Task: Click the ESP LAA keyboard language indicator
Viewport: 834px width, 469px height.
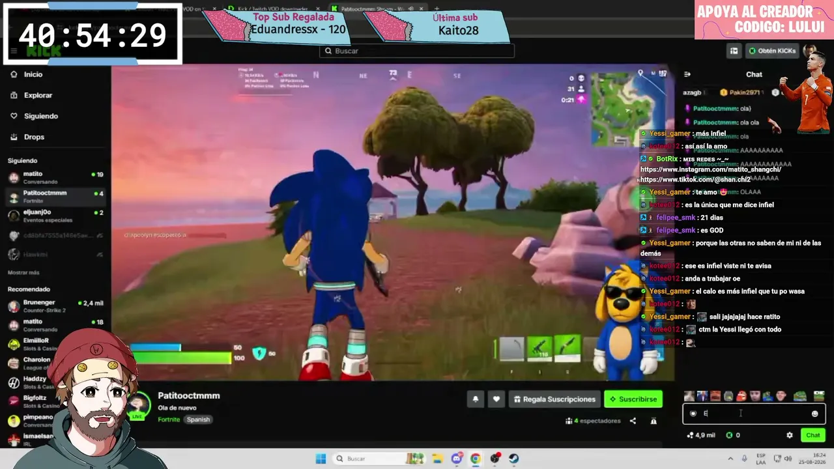Action: click(x=761, y=459)
